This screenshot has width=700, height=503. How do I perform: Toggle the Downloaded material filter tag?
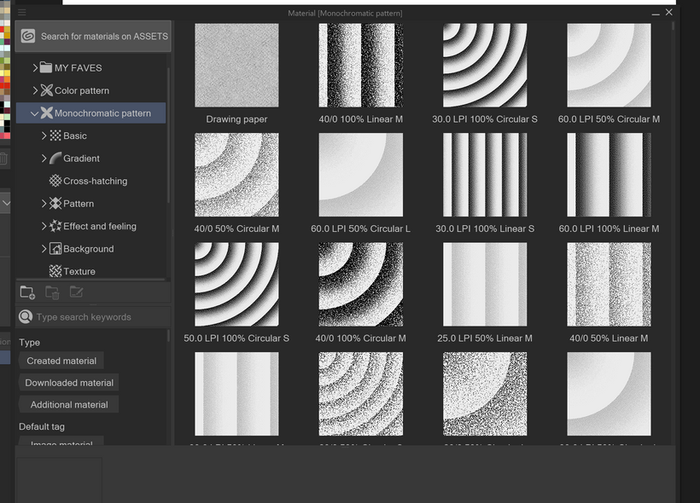click(69, 383)
